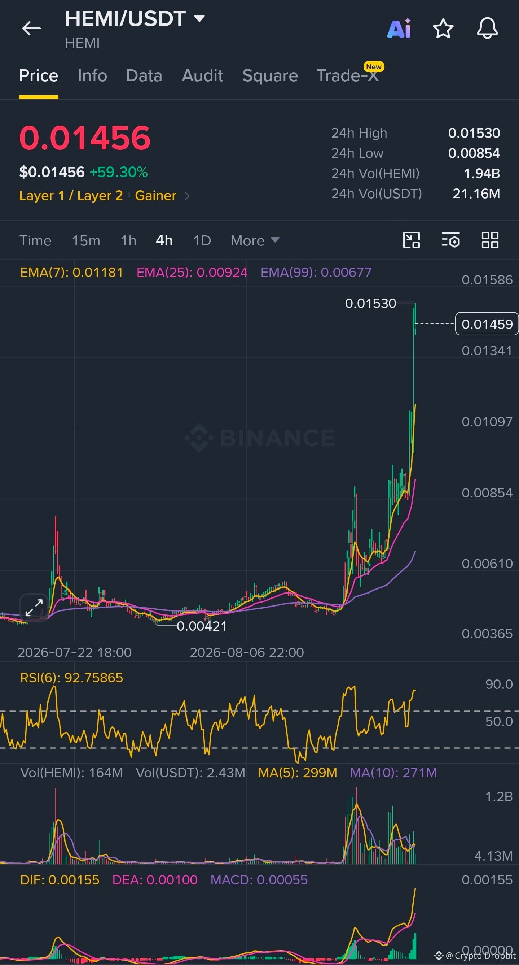Image resolution: width=519 pixels, height=965 pixels.
Task: Select the 4h chart interval
Action: (x=164, y=240)
